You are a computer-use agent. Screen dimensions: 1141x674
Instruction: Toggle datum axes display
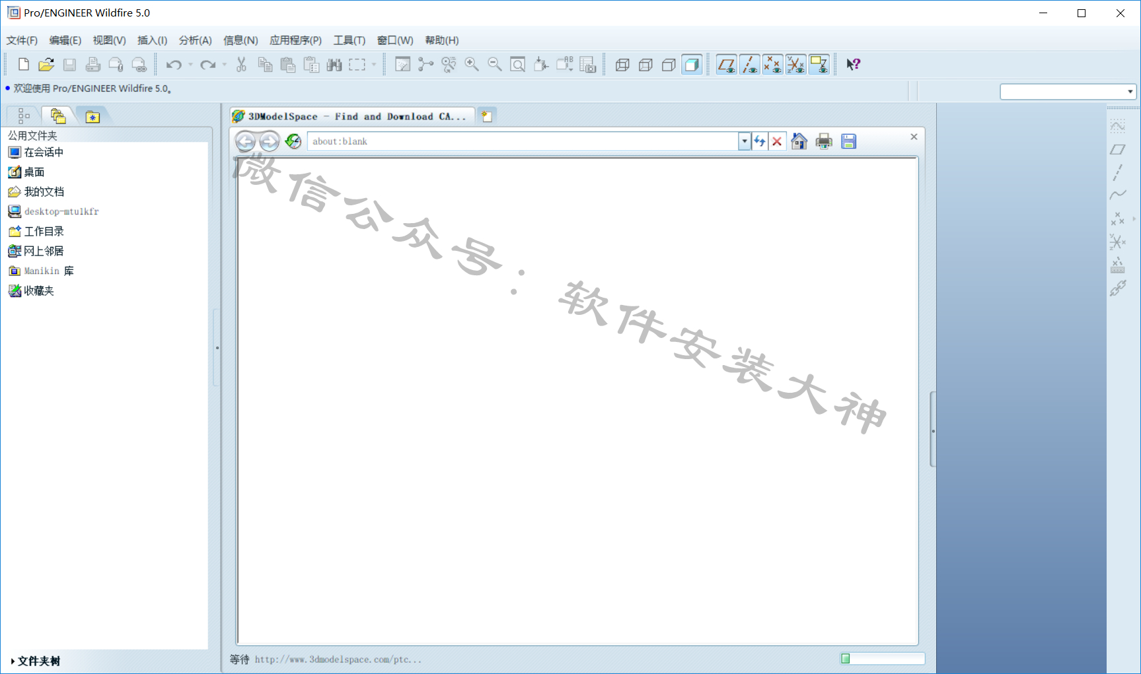750,64
